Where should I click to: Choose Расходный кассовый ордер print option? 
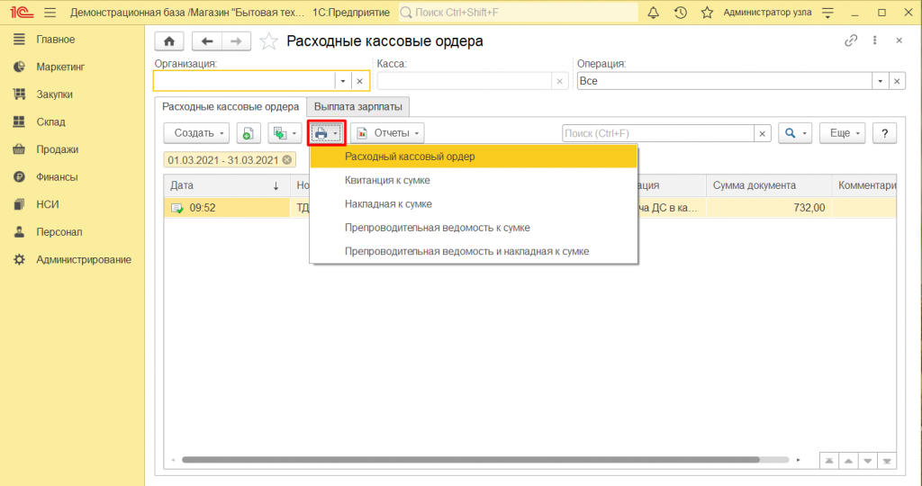(x=410, y=157)
